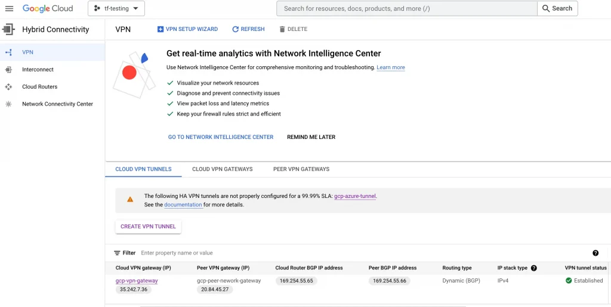Screen dimensions: 611x307
Task: Click the Network Connectivity Center sidebar icon
Action: (x=8, y=104)
